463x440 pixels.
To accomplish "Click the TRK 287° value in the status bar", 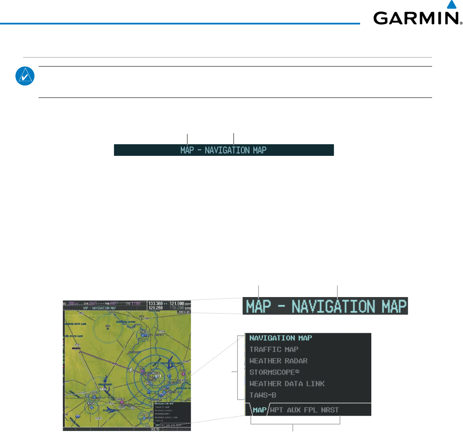I will tap(114, 303).
